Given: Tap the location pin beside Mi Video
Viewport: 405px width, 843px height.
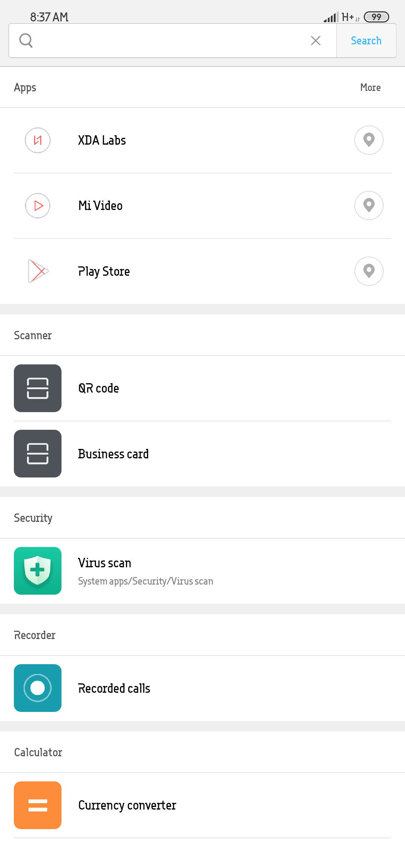Looking at the screenshot, I should click(369, 205).
